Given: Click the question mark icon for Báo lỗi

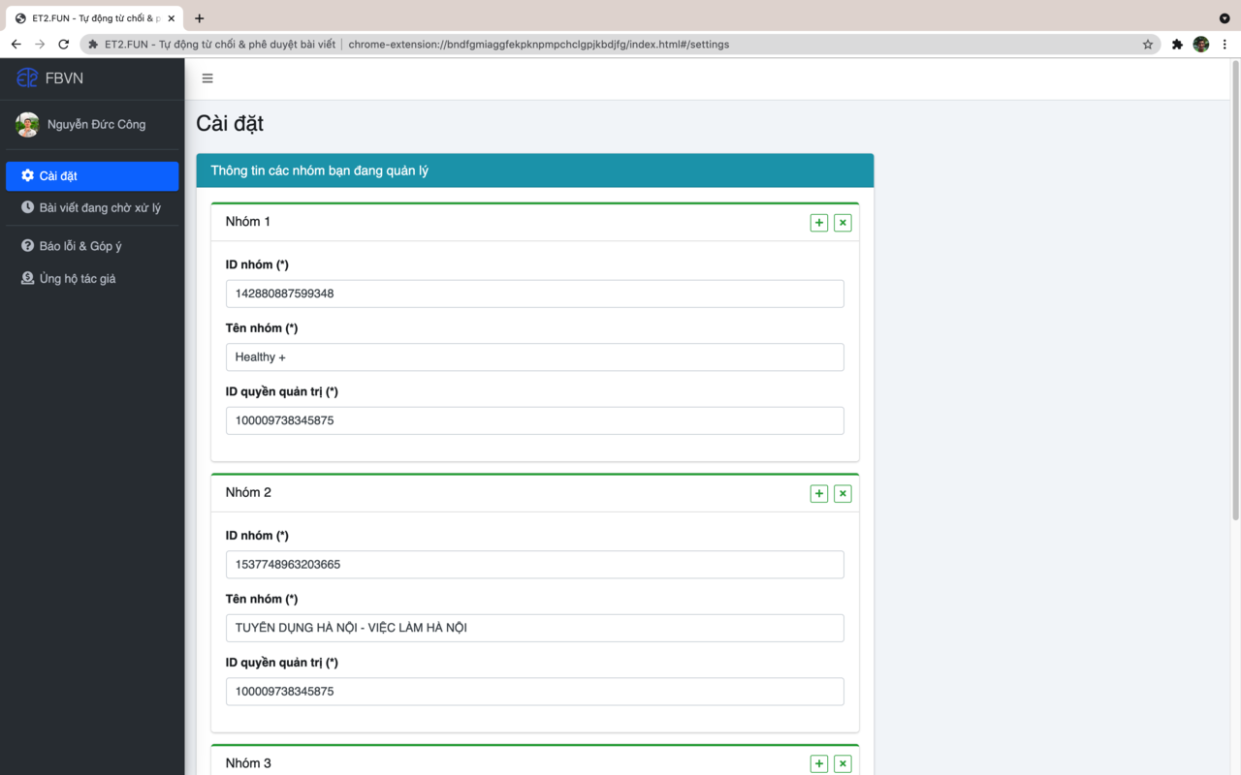Looking at the screenshot, I should (x=27, y=246).
